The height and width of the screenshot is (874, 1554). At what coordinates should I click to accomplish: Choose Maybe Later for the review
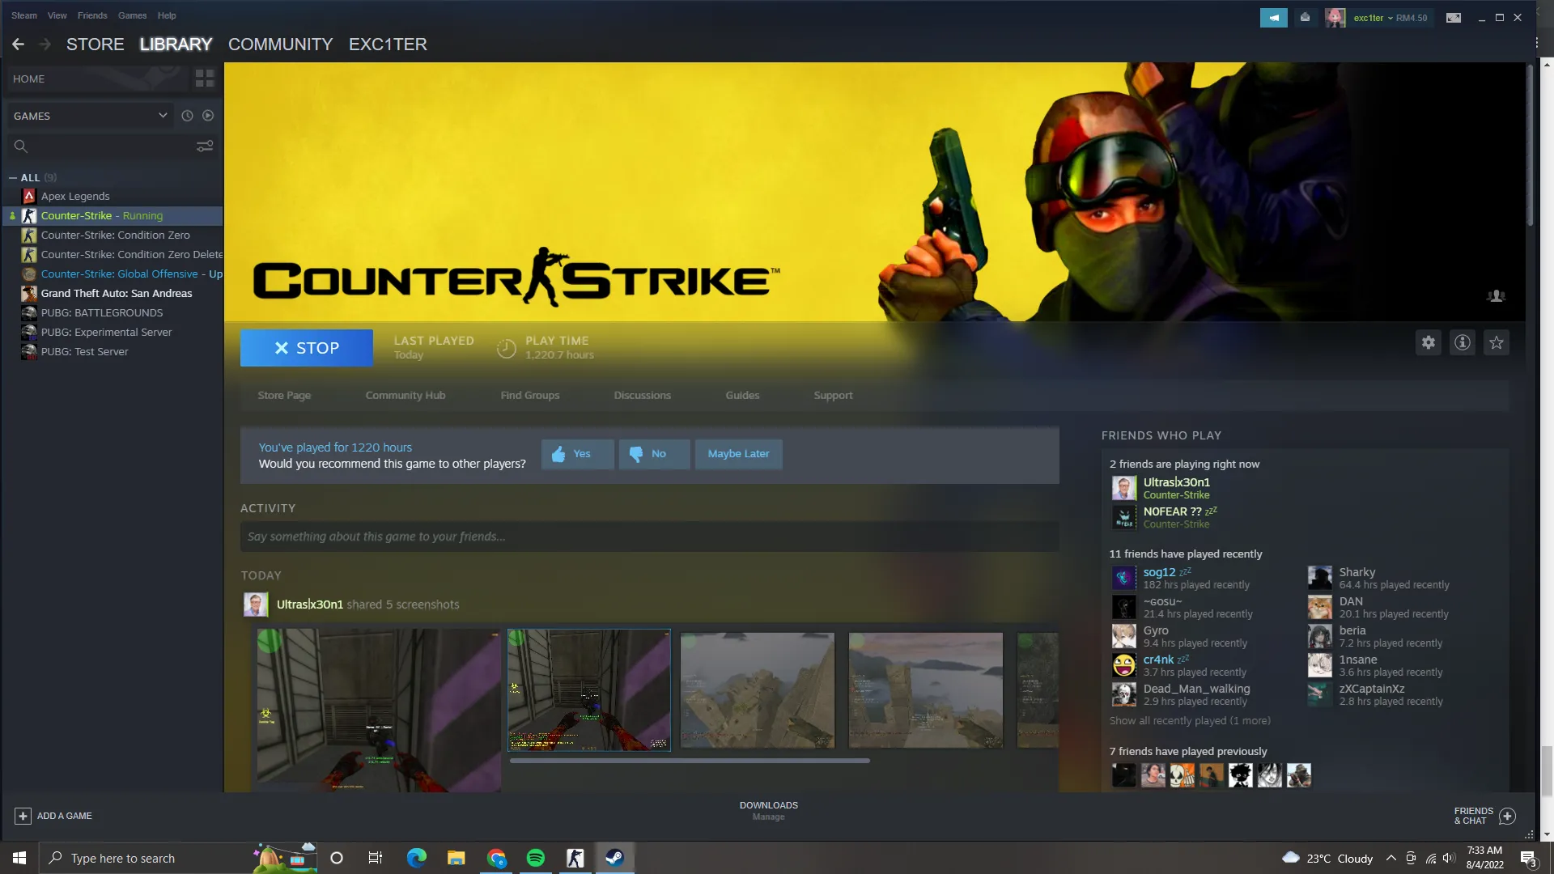739,454
